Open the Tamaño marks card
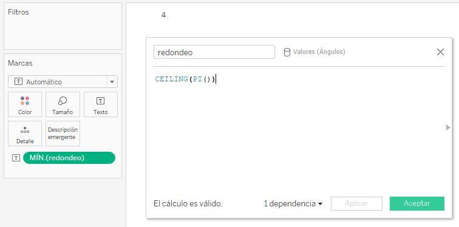Screen dimensions: 459x227 click(63, 104)
